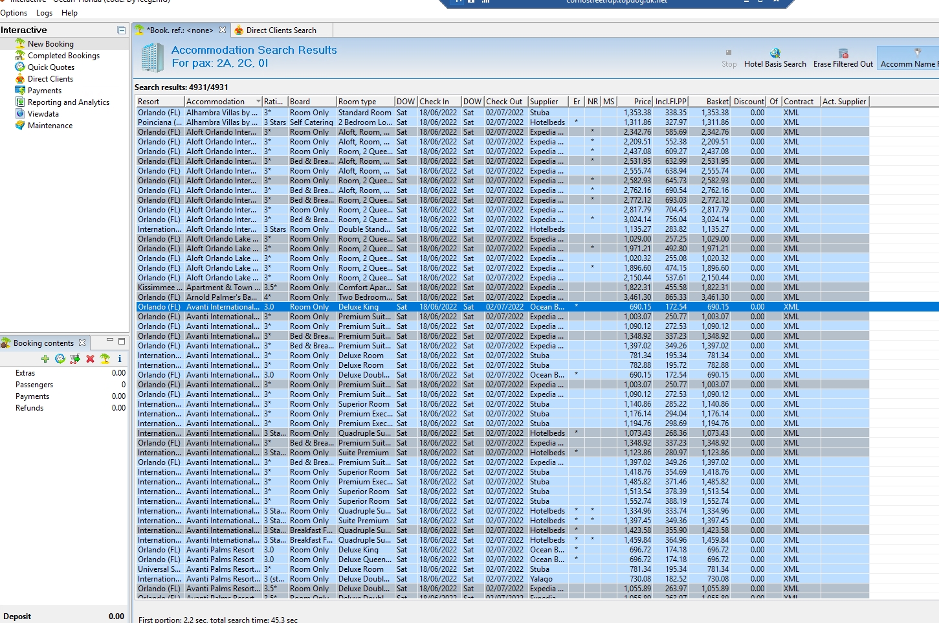Image resolution: width=939 pixels, height=623 pixels.
Task: Open New Booking in the Interactive panel
Action: point(50,44)
